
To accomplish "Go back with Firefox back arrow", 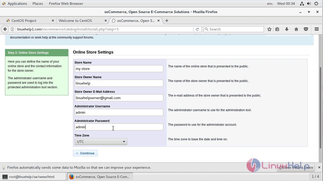I will click(x=5, y=29).
